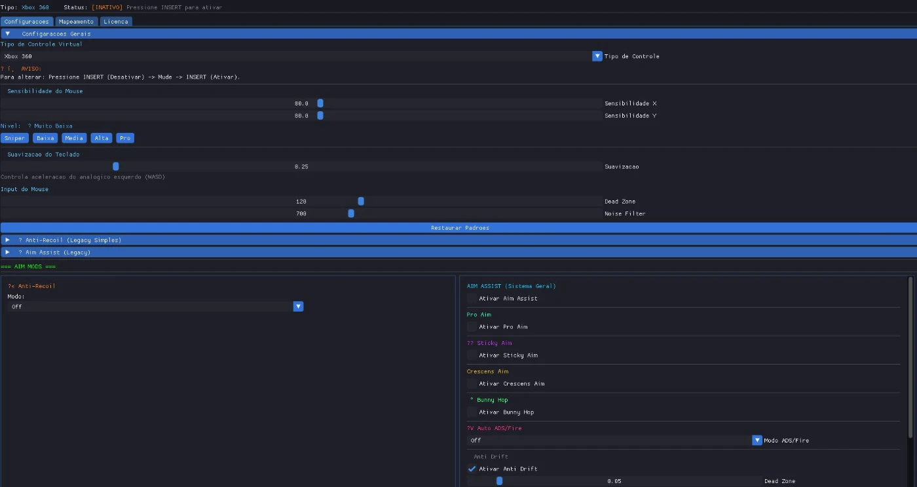Click the Restaurar Padroes button
Viewport: 917px width, 487px height.
tap(458, 228)
